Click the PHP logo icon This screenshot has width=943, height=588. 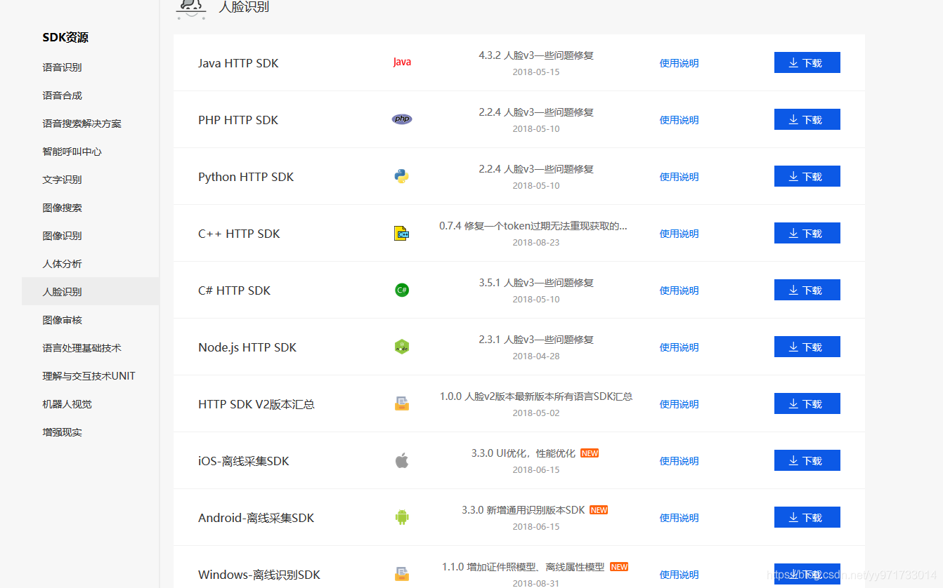point(401,119)
